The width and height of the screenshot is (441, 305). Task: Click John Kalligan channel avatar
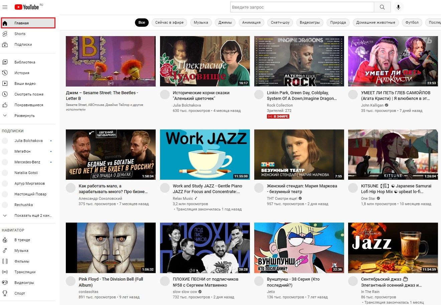353,95
